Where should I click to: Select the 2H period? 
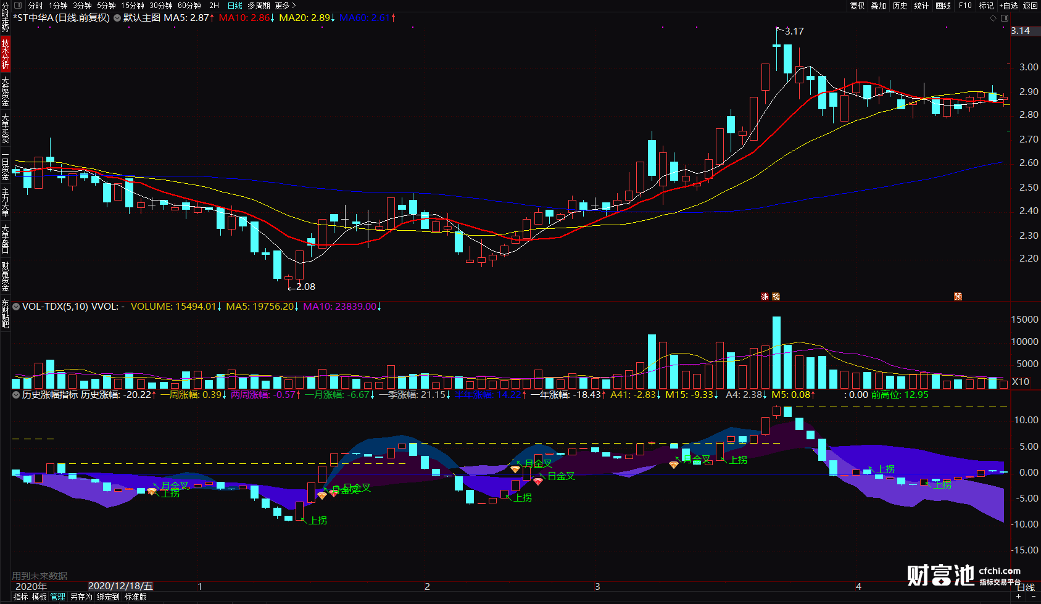click(x=214, y=6)
